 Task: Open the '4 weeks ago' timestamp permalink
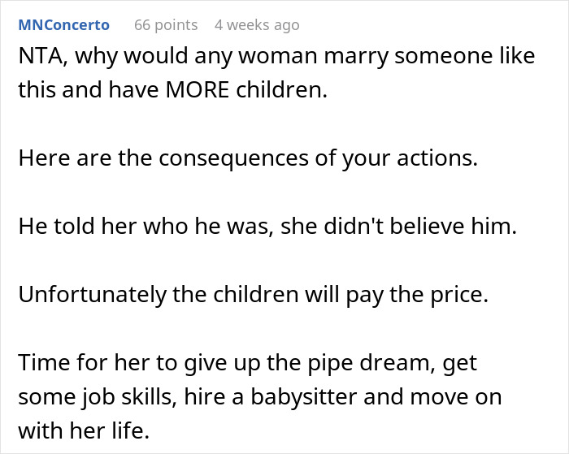click(x=257, y=25)
